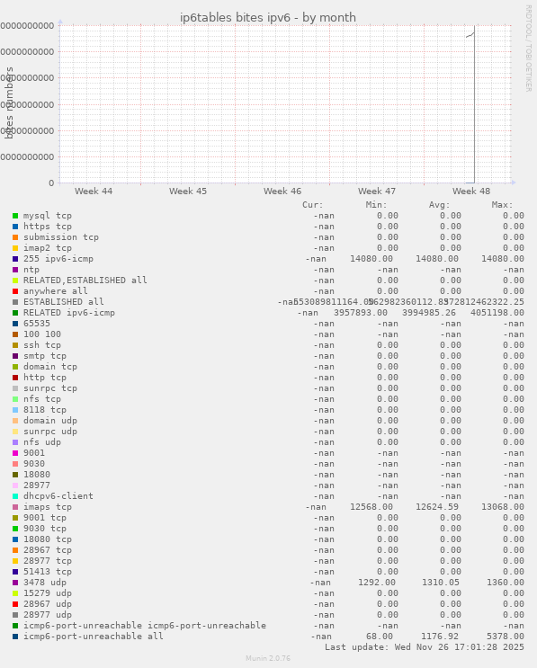The height and width of the screenshot is (668, 537).
Task: Click the '3478 udp' legend label
Action: point(45,583)
